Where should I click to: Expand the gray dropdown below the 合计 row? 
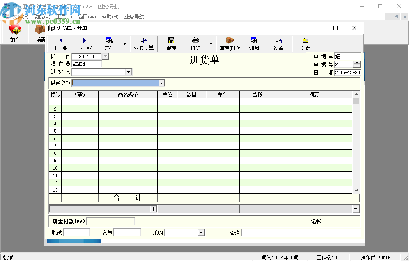click(x=154, y=209)
